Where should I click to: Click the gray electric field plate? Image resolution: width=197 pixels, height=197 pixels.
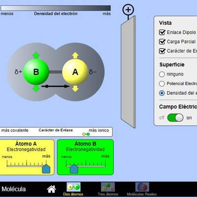[x=128, y=72]
